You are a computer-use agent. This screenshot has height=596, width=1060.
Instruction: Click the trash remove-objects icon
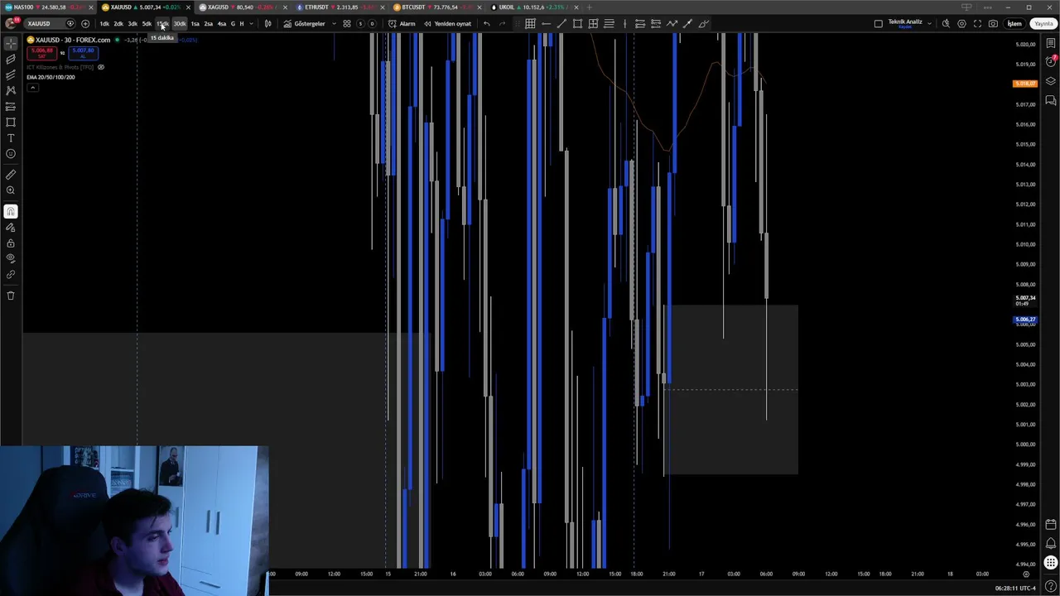[11, 296]
